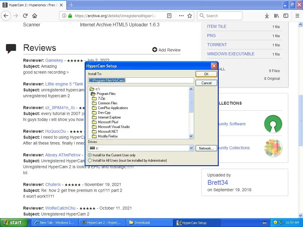Select the Dev-Cpp folder
303x227 pixels.
[101, 113]
